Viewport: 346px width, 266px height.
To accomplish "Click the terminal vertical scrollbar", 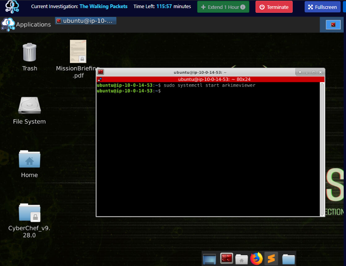I will tap(322, 149).
